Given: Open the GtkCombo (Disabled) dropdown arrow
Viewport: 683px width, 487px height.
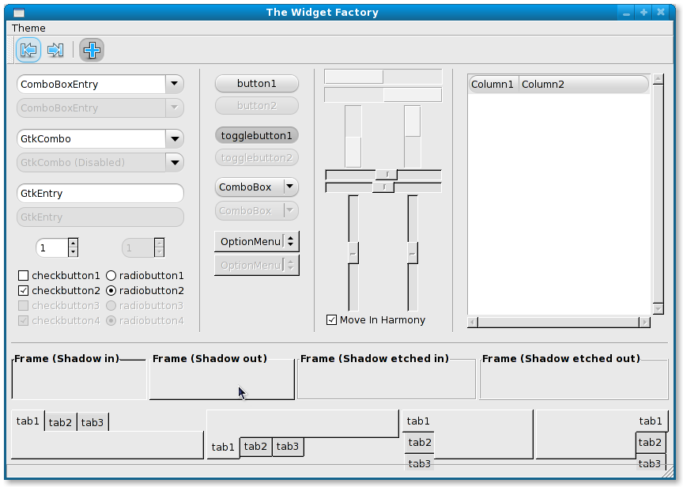Looking at the screenshot, I should pos(174,163).
